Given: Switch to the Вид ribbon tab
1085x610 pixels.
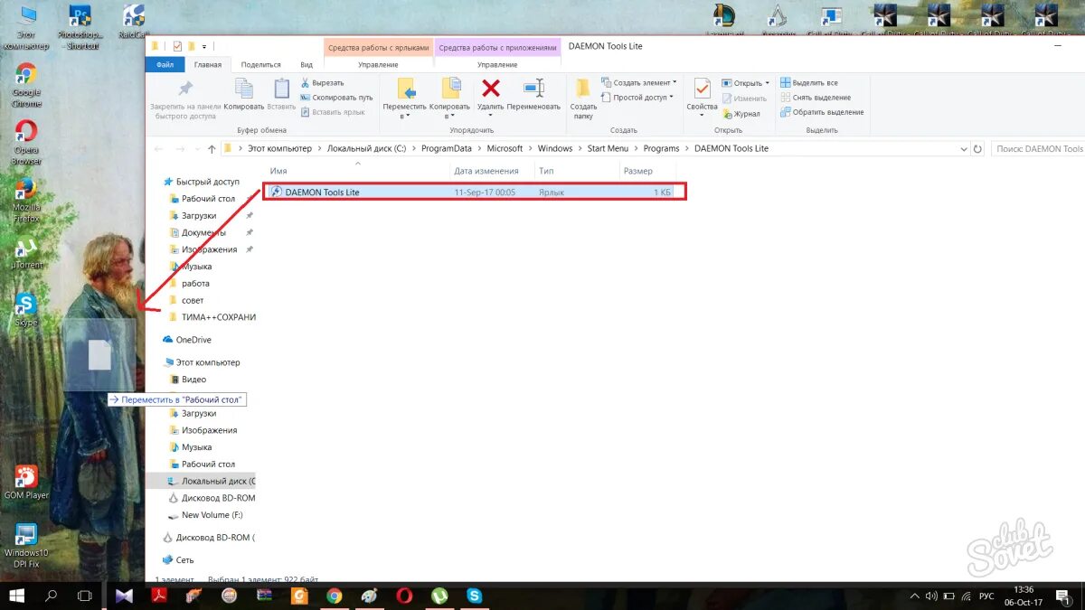Looking at the screenshot, I should [307, 65].
